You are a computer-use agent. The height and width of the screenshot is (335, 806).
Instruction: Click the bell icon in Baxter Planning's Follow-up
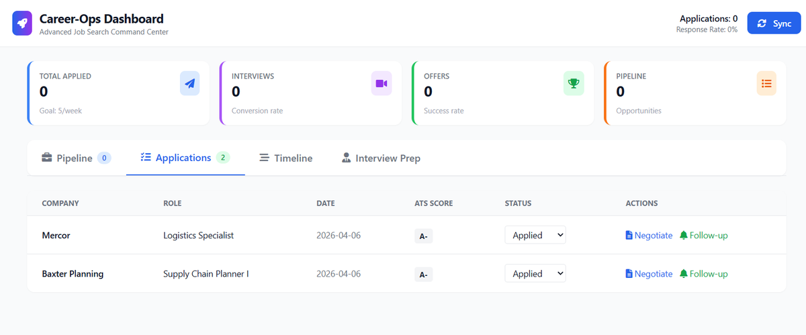pos(684,274)
